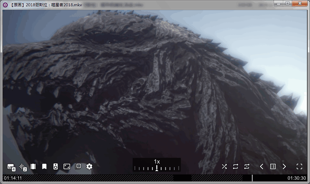Click the speaker audio device icon
Image resolution: width=310 pixels, height=184 pixels.
(55, 166)
